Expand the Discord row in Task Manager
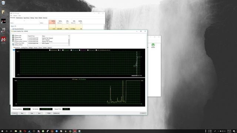 11,29
